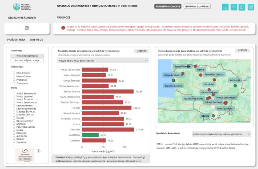Click the Vilnius Žirmūnai bar in chart
Image resolution: width=258 pixels, height=169 pixels.
tap(99, 81)
